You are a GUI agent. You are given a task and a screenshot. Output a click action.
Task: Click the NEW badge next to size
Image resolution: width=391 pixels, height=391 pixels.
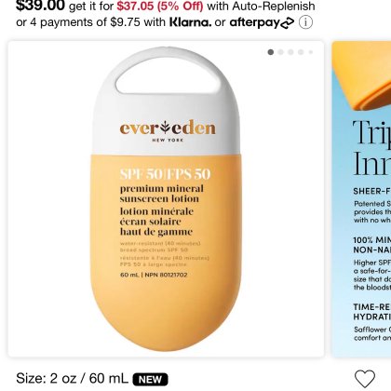coord(150,379)
